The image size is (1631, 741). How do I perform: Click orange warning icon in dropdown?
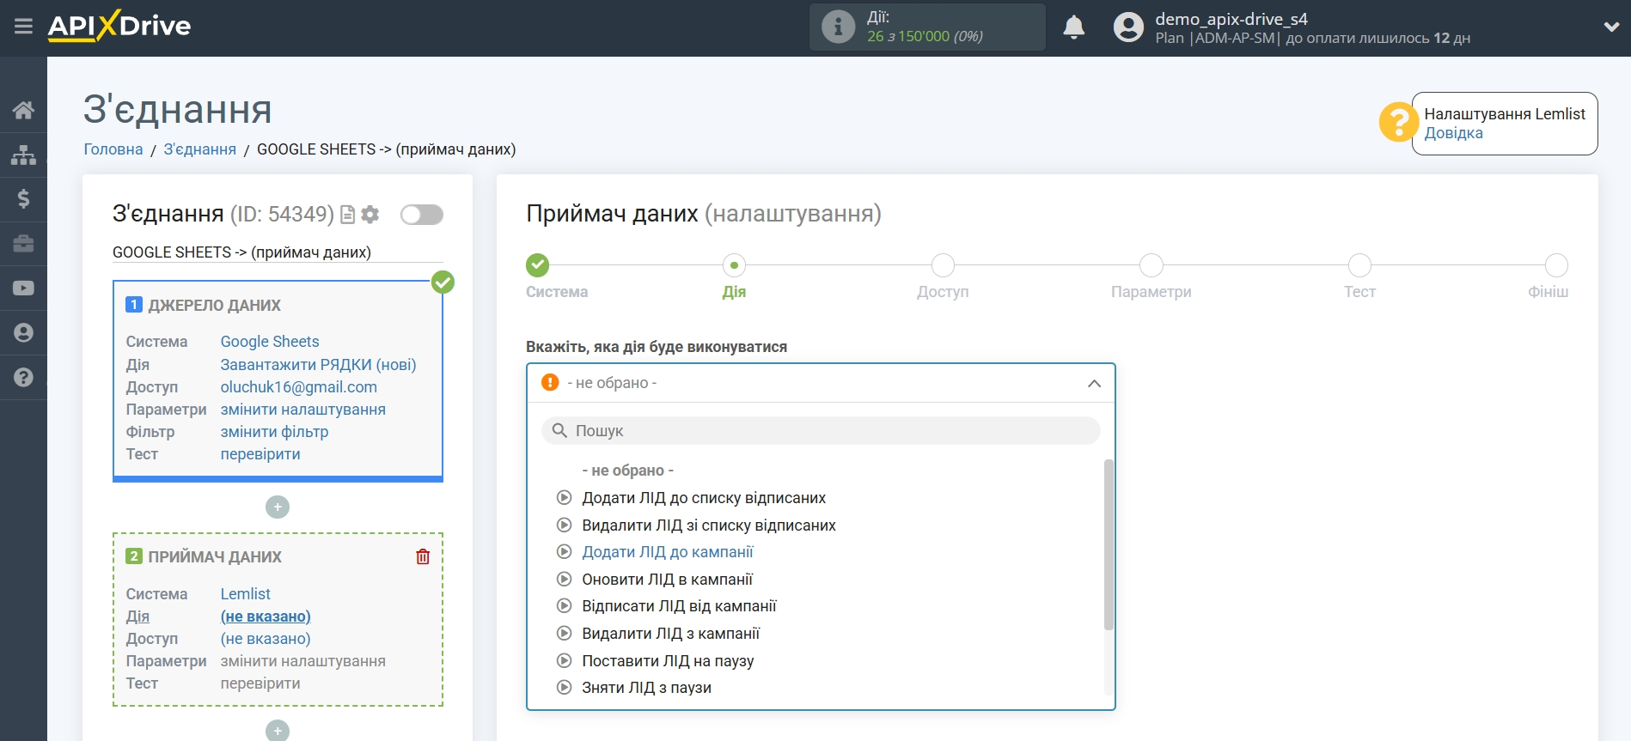pyautogui.click(x=550, y=382)
